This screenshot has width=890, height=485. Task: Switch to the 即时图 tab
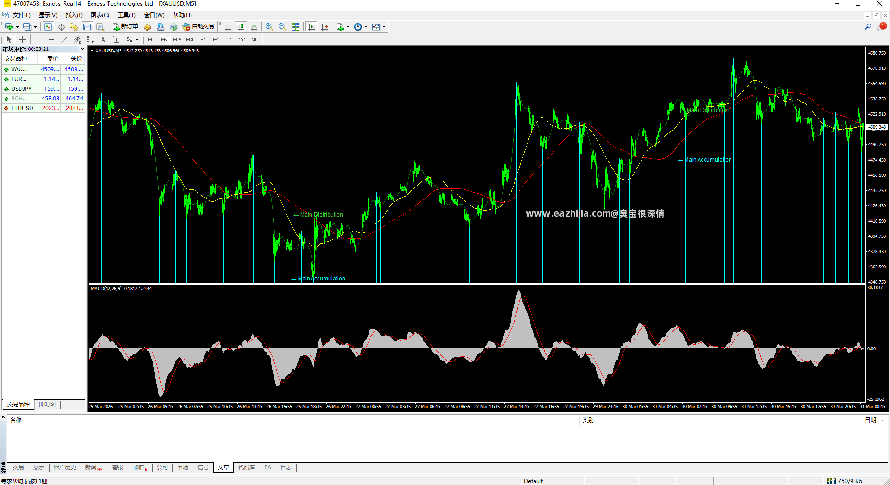(47, 404)
